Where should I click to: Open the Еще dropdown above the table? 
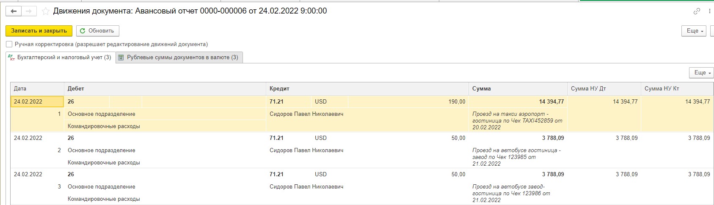tap(701, 73)
